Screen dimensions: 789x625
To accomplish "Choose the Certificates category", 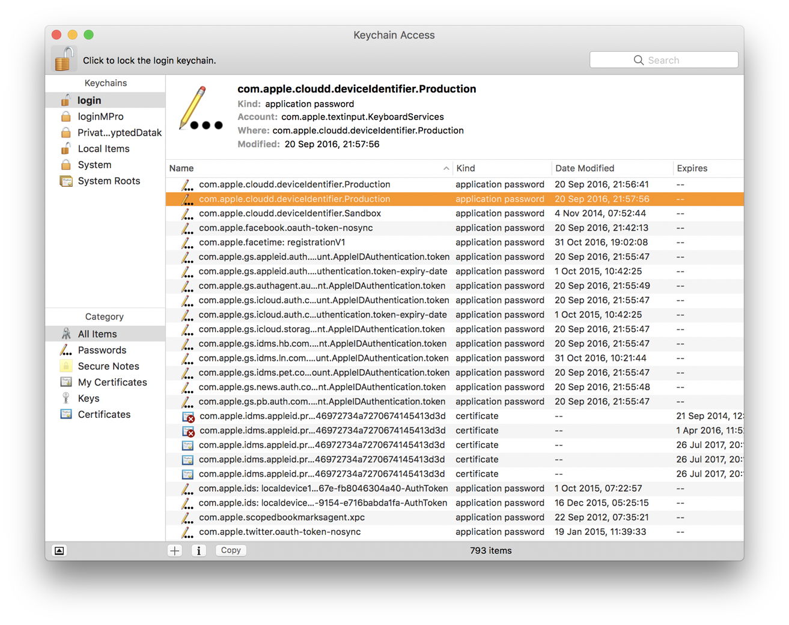I will tap(104, 415).
